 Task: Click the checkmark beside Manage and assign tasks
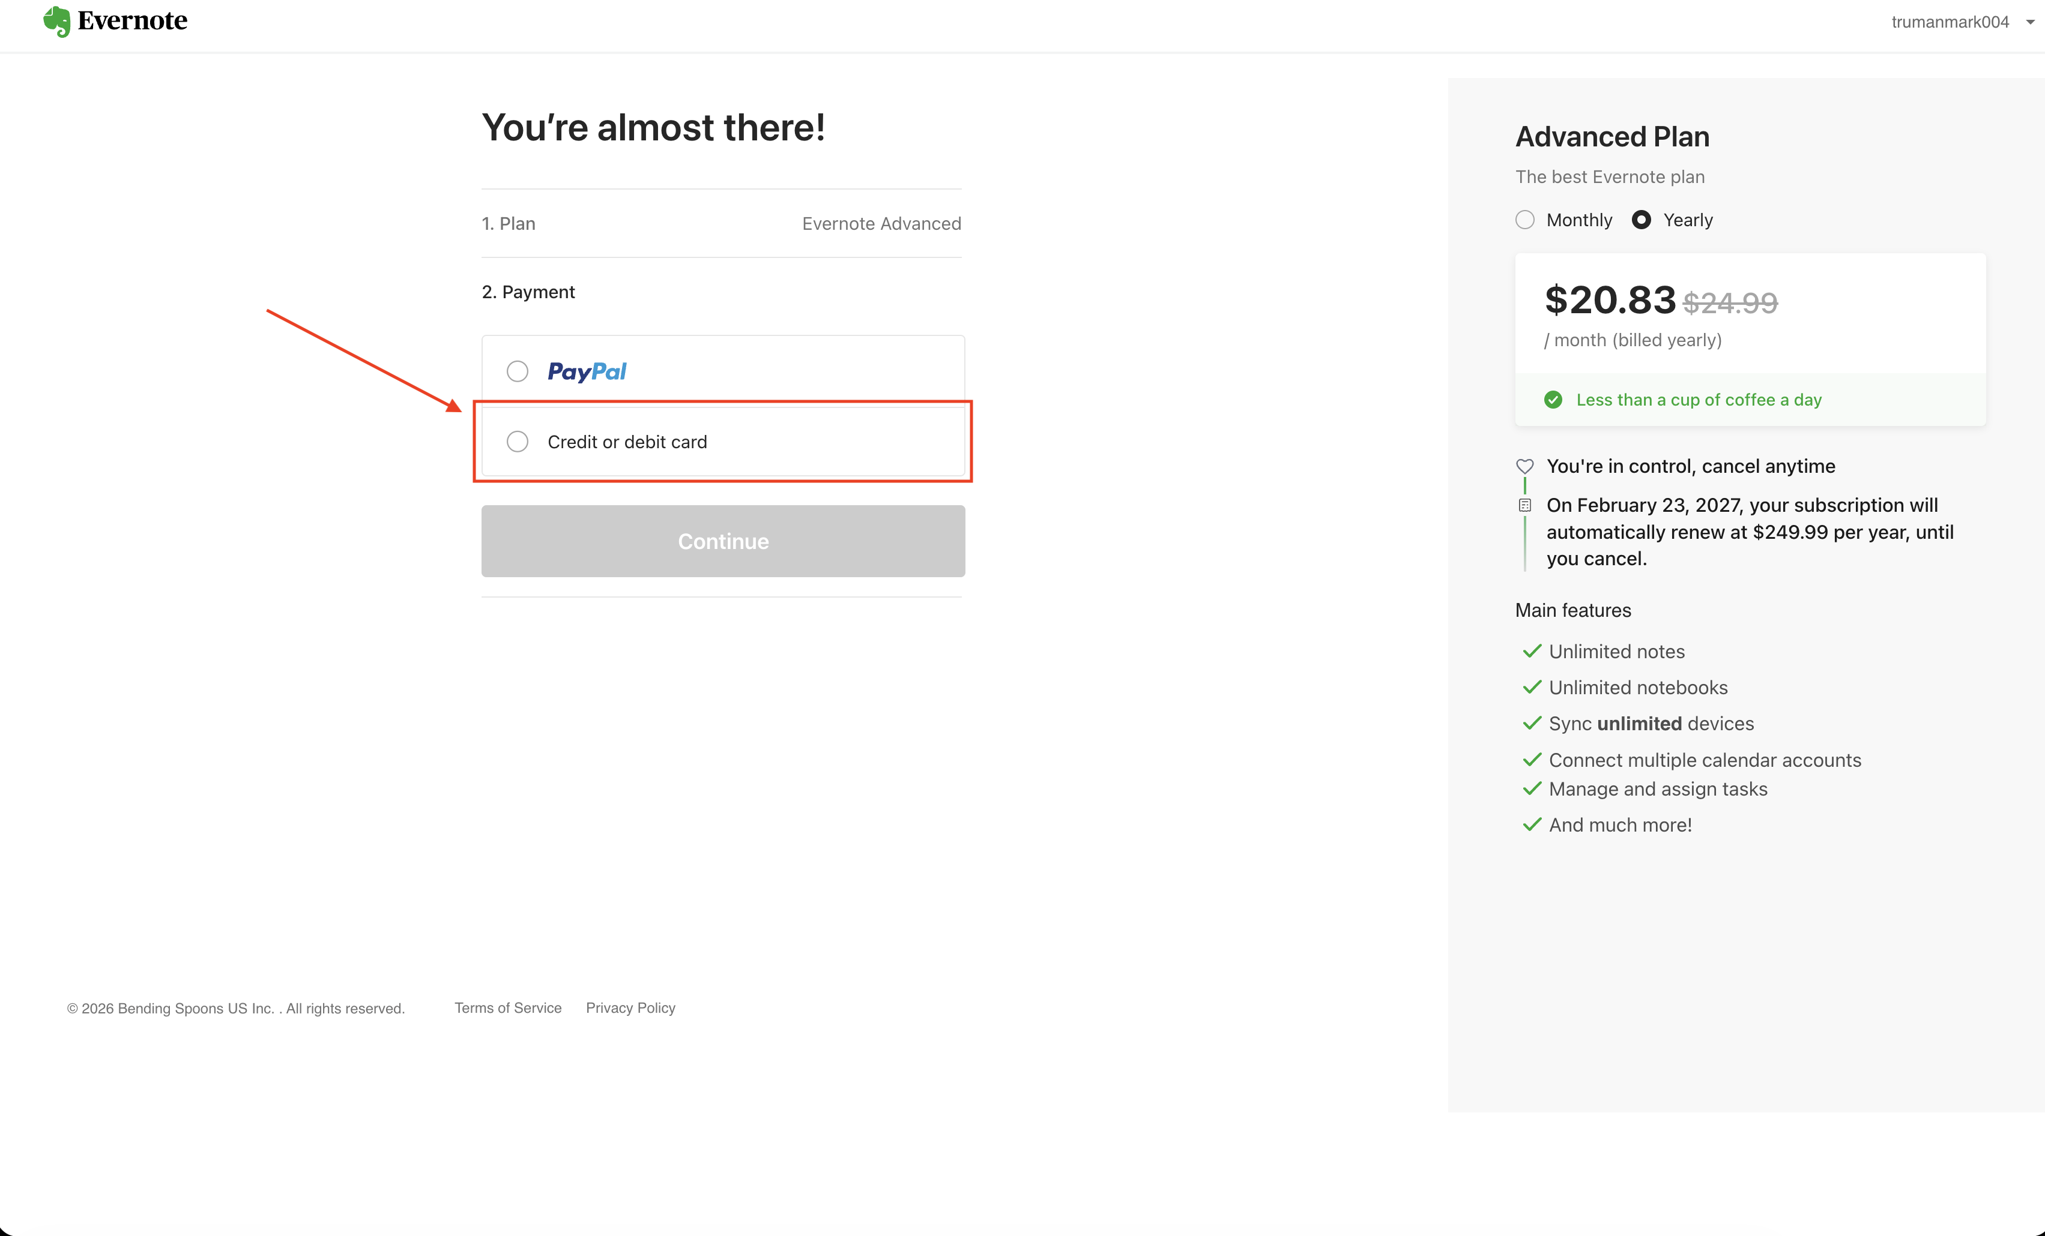(x=1531, y=789)
